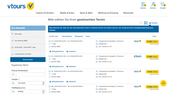The image size is (169, 95).
Task: Click the 01.08.2019 - 31.10.2019 7 Tage row
Action: pyautogui.click(x=28, y=47)
